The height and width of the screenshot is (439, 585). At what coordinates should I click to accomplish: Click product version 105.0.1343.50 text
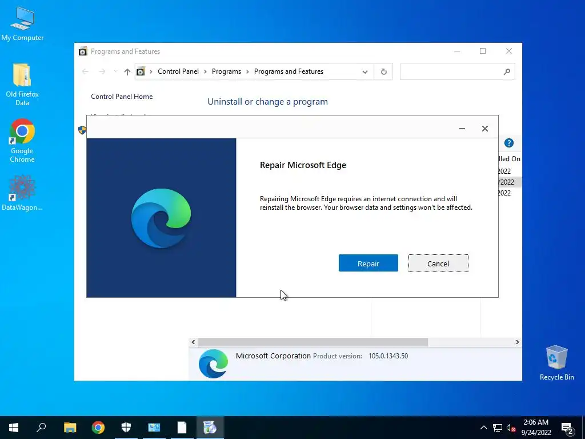click(x=388, y=356)
